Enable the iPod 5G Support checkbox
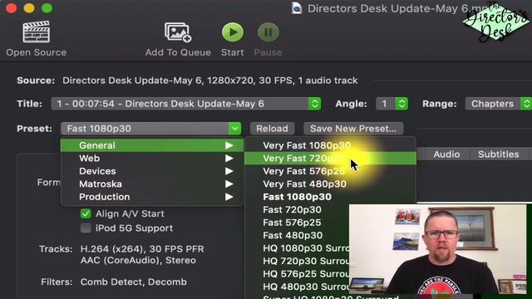Viewport: 532px width, 299px height. pos(86,228)
